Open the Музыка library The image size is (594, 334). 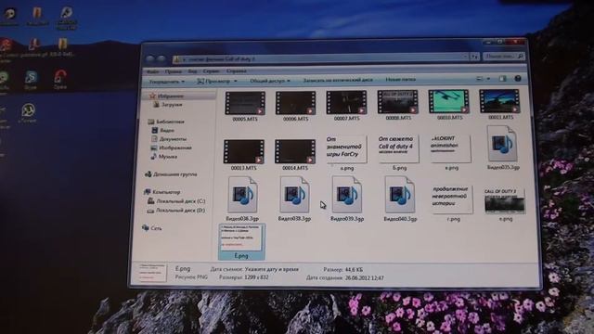point(168,157)
